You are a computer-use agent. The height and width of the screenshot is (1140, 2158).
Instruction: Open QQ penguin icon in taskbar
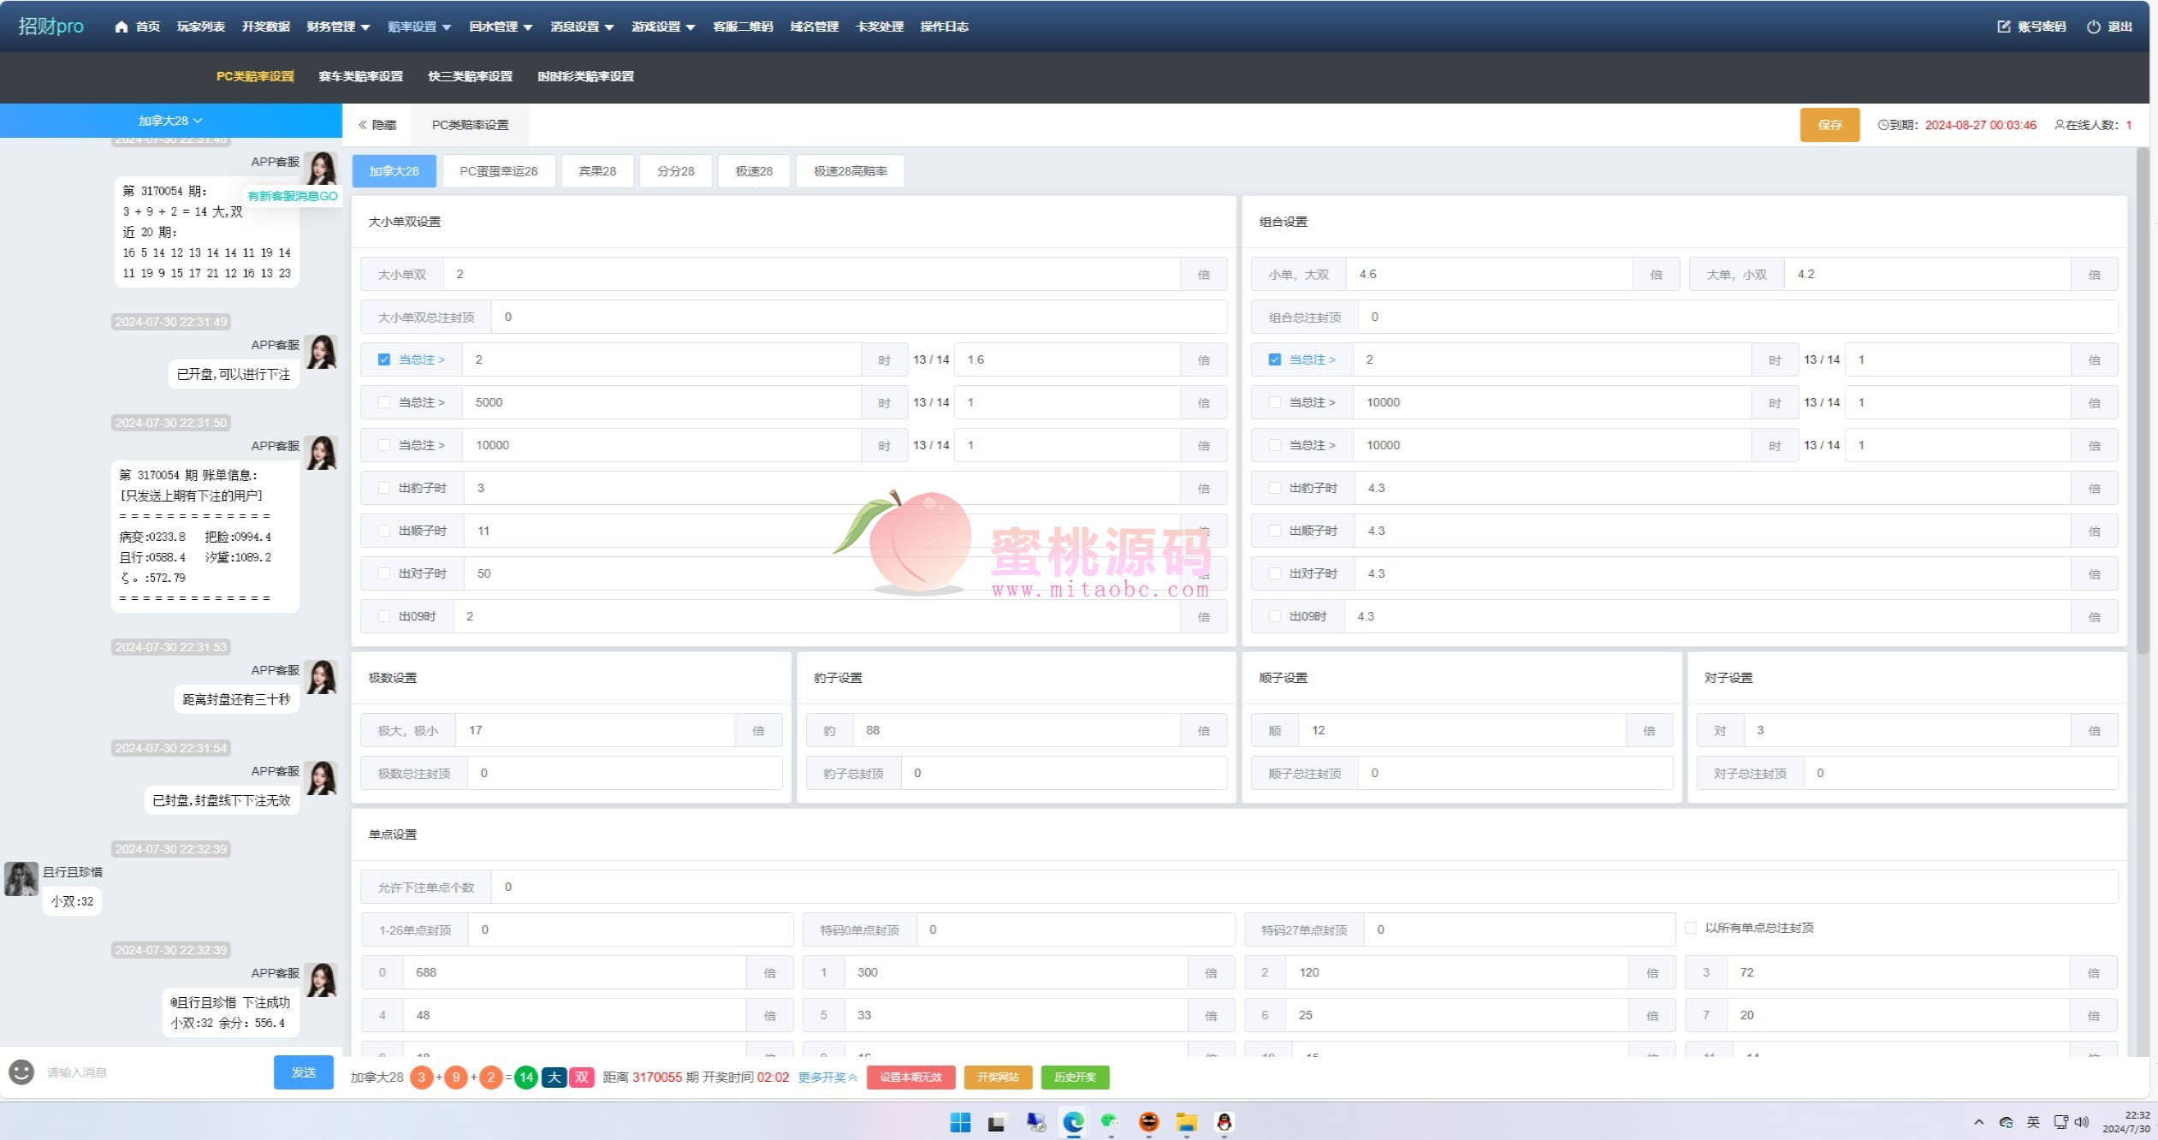1224,1122
